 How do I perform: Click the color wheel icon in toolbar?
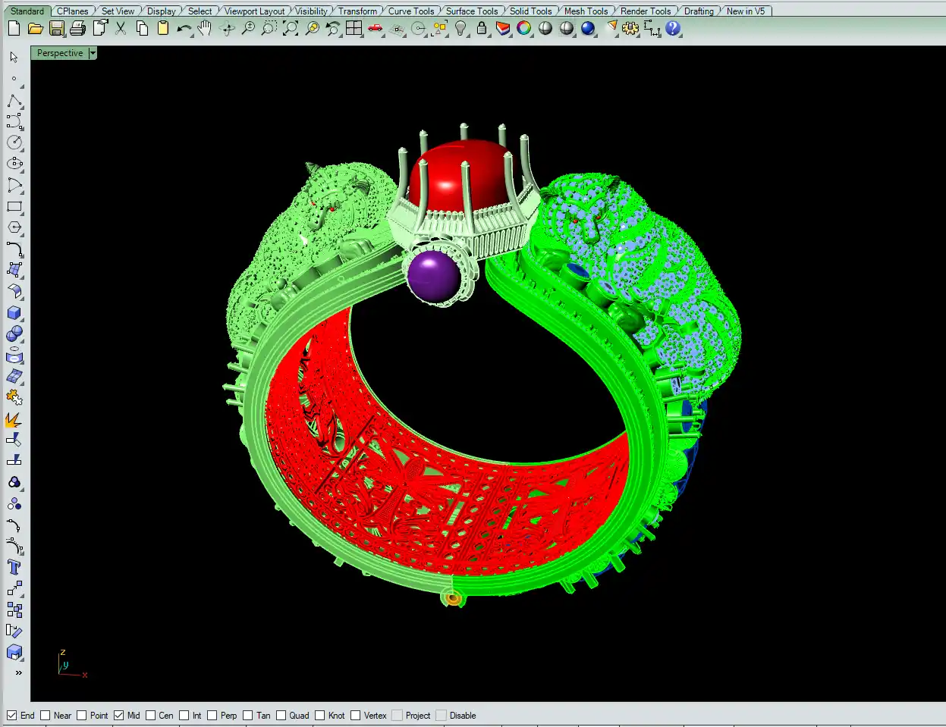[524, 29]
